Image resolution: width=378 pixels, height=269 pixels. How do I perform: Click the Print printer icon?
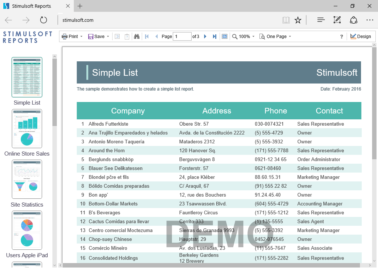[64, 37]
